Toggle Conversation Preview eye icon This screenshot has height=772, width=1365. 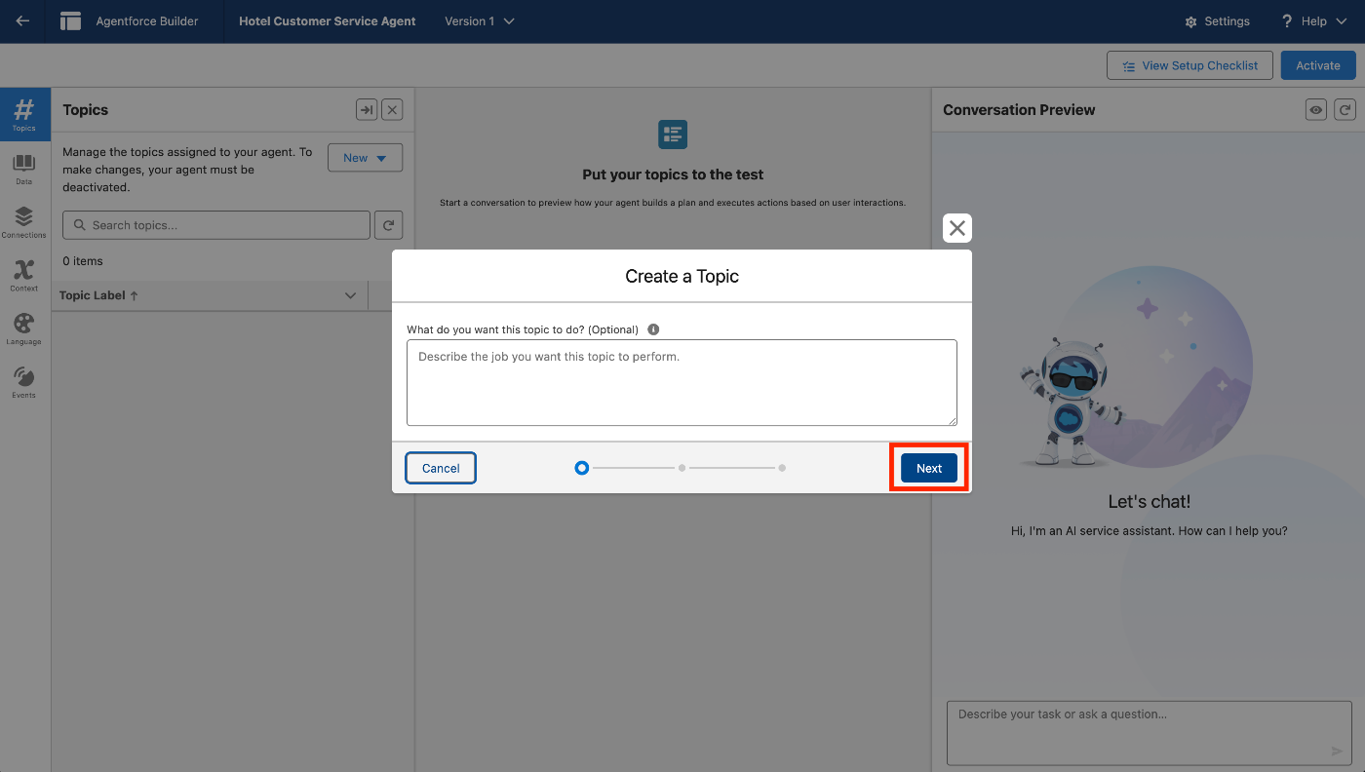point(1316,110)
